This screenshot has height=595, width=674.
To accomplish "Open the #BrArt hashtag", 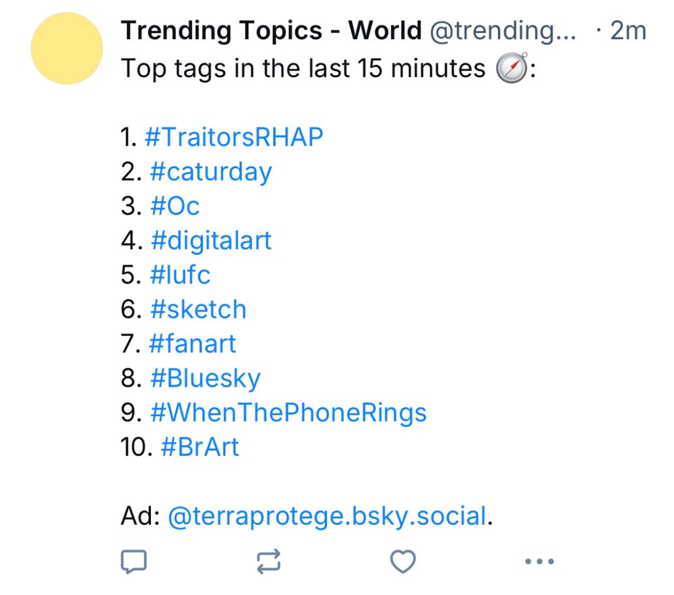I will 200,447.
